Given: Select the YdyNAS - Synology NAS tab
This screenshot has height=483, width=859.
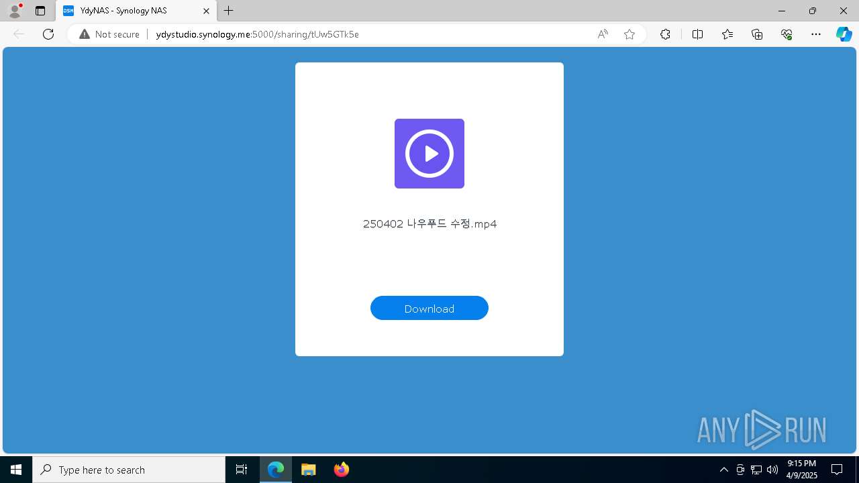Looking at the screenshot, I should point(136,11).
